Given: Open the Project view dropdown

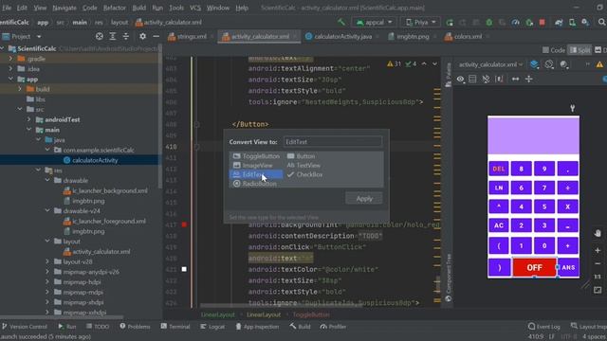Looking at the screenshot, I should [x=22, y=36].
